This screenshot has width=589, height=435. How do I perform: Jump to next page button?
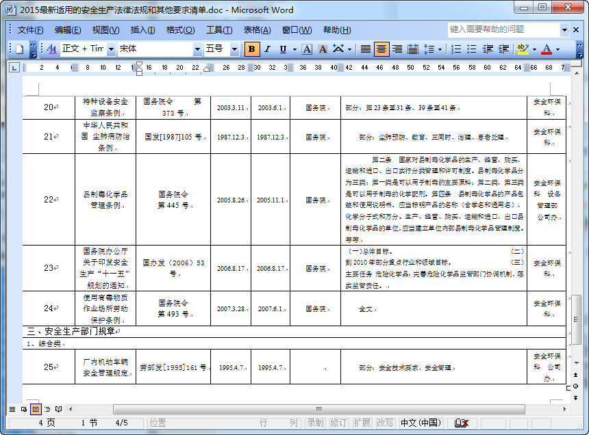[576, 398]
